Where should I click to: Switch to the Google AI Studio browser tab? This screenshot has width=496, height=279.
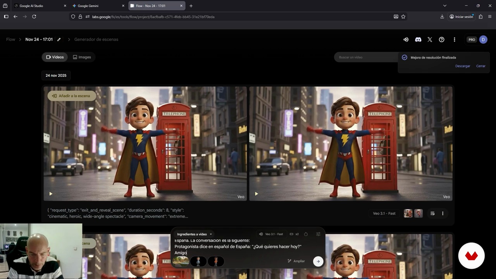coord(40,6)
